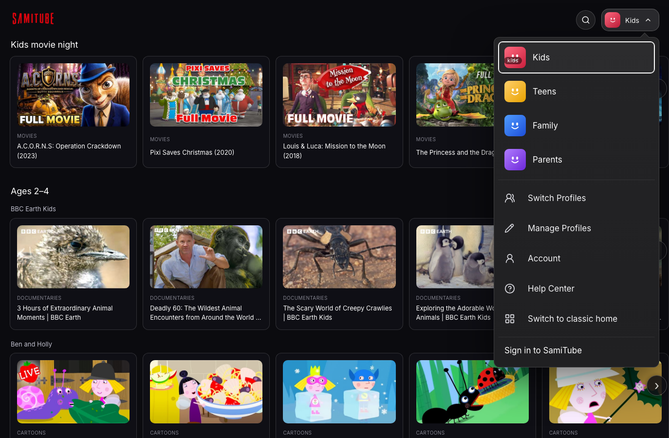Viewport: 669px width, 438px height.
Task: Click the penguin chicks thumbnail
Action: (455, 257)
